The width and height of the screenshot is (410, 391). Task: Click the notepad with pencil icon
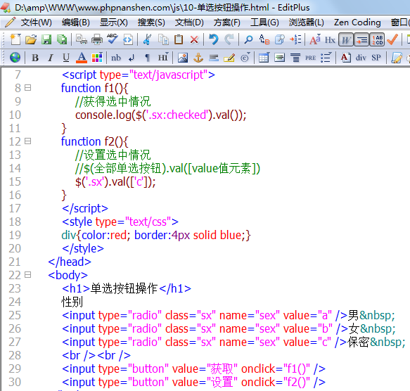point(397,58)
